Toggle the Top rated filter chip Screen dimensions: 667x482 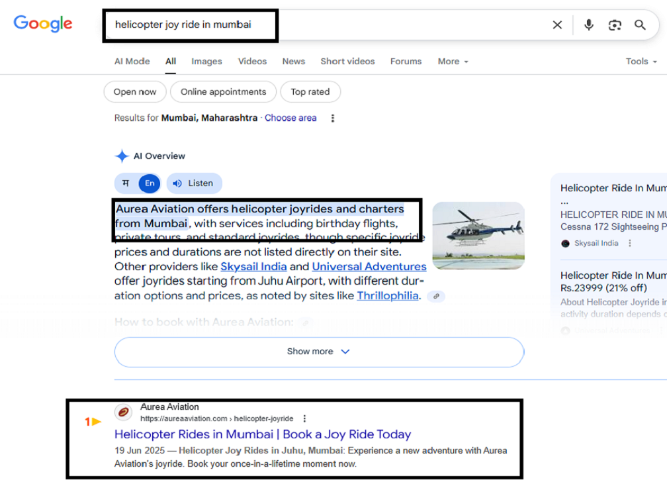click(x=310, y=92)
